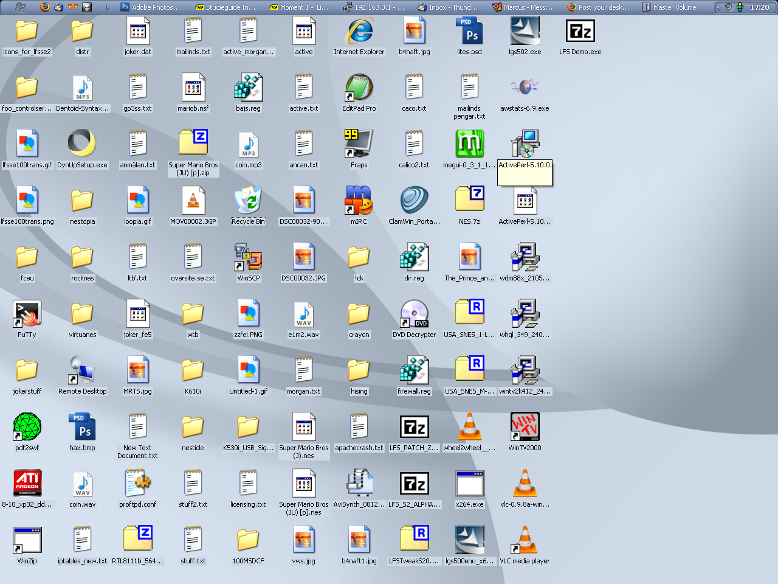Open the licensing.txt document

(x=248, y=484)
